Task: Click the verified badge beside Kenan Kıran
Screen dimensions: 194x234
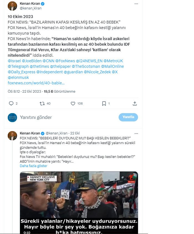Action: coord(43,4)
